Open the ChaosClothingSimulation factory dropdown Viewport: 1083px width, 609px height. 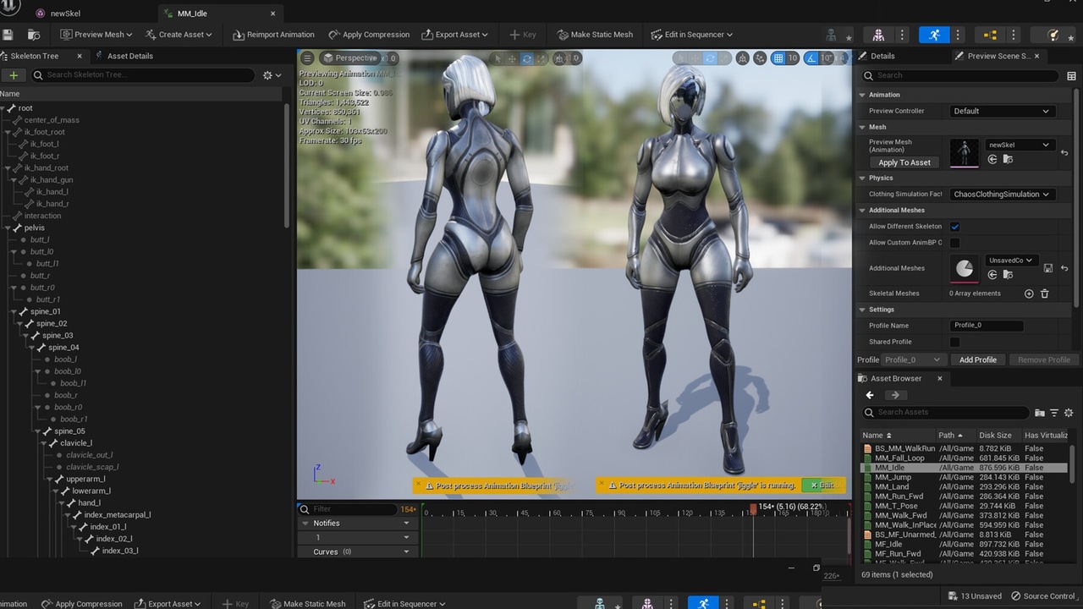[1002, 194]
